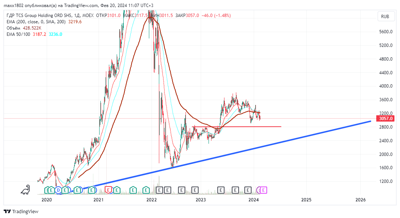This screenshot has height=218, width=400.
Task: Click the 2400.0 price axis label
Action: tap(386, 140)
